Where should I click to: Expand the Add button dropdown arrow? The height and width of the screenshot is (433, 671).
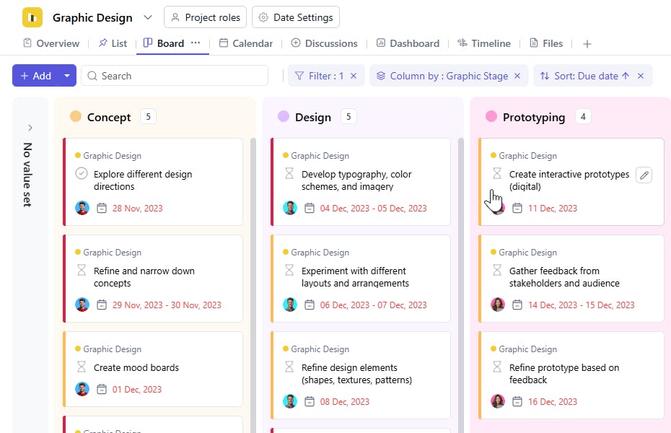[67, 76]
